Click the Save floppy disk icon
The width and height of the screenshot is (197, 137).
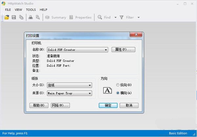(14, 17)
